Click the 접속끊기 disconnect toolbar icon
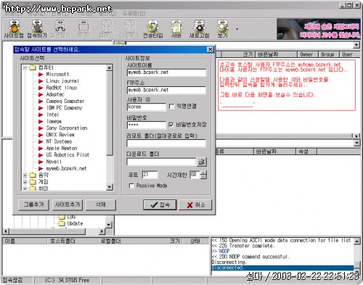363x285 pixels. point(60,29)
